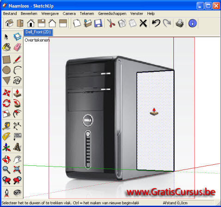Pick the Scale tool
The height and width of the screenshot is (207, 221).
[x=6, y=114]
